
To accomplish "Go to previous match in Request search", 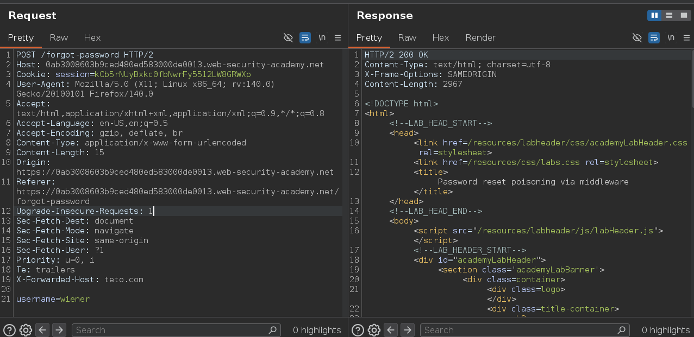I will 42,330.
